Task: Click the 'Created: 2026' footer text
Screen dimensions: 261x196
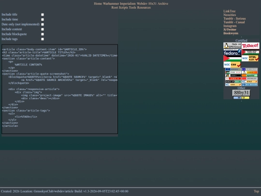Action: 10,191
